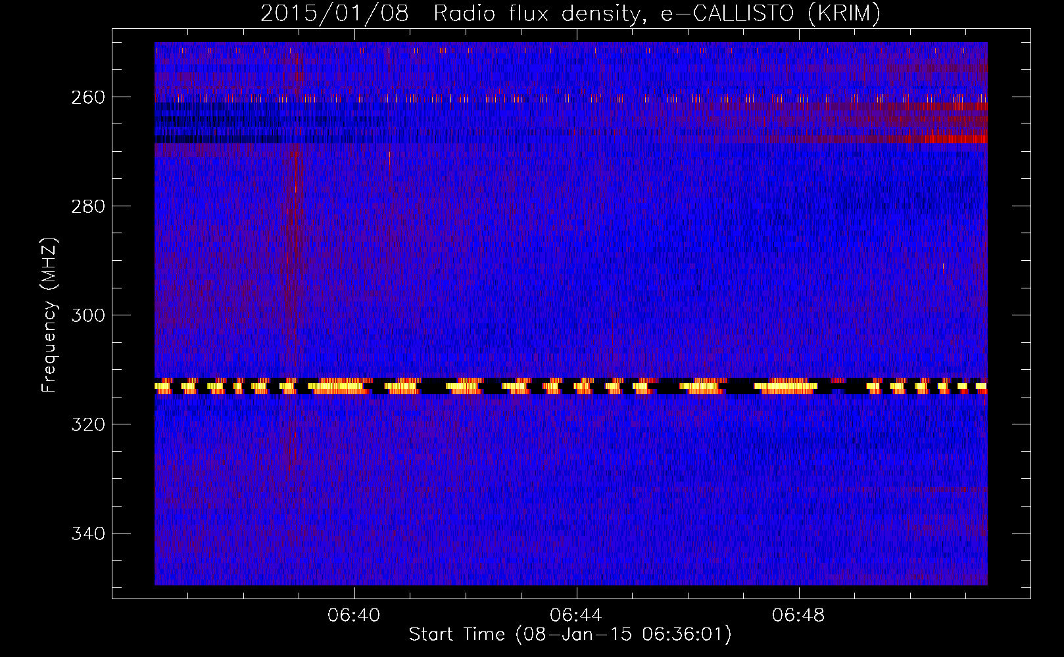Click the bright yellow interference band near 313 MHz
This screenshot has height=657, width=1064.
click(x=571, y=386)
